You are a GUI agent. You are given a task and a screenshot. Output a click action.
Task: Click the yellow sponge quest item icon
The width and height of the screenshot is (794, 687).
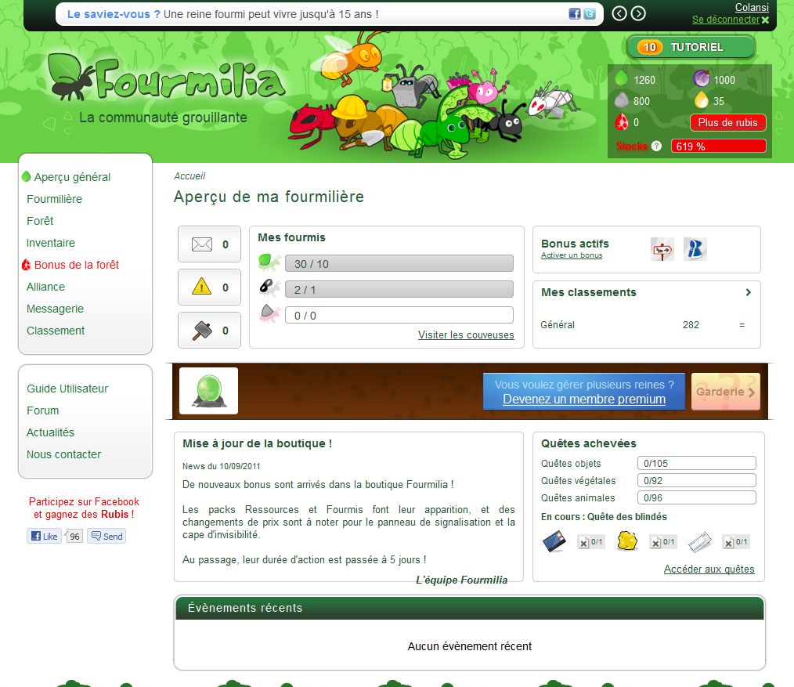(x=627, y=541)
